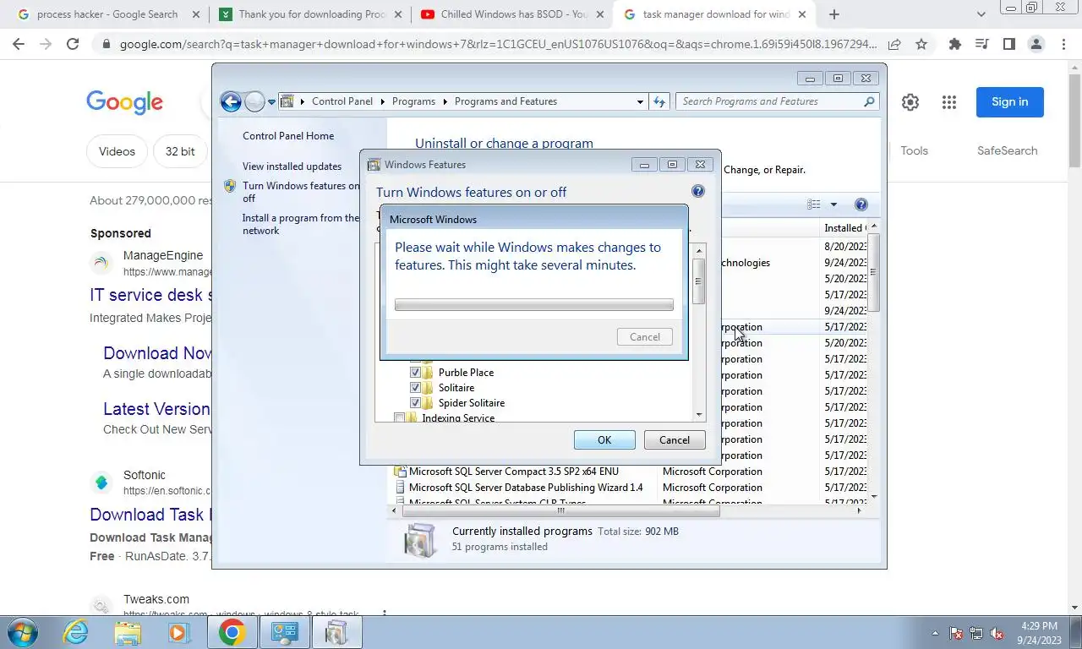Show hidden system tray icons
1082x649 pixels.
coord(935,633)
